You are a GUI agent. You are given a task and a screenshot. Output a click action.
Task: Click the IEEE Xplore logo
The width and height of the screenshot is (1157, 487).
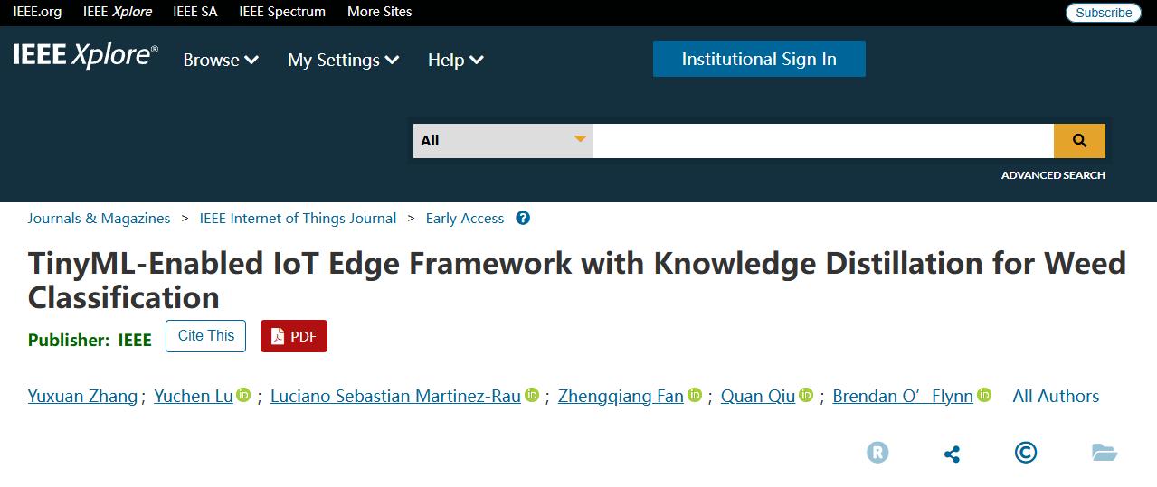pyautogui.click(x=85, y=56)
